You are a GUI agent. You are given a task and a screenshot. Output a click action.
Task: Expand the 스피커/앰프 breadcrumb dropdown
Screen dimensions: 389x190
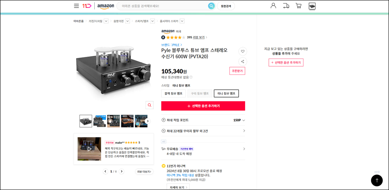(x=152, y=21)
